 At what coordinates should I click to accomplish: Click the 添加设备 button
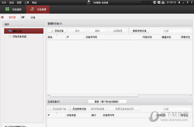pyautogui.click(x=57, y=31)
